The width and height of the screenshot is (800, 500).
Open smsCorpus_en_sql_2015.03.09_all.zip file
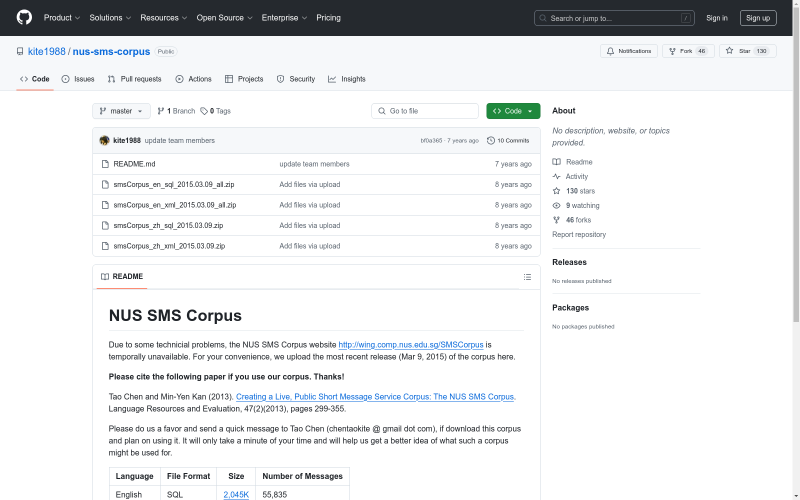[174, 184]
